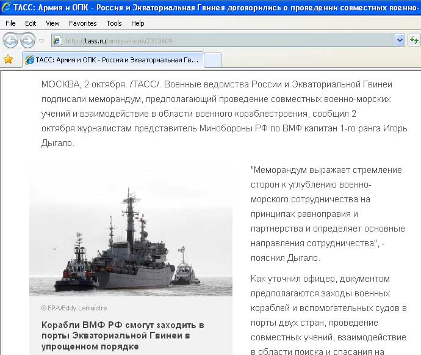This screenshot has width=421, height=355.
Task: Open the Help menu
Action: click(138, 23)
